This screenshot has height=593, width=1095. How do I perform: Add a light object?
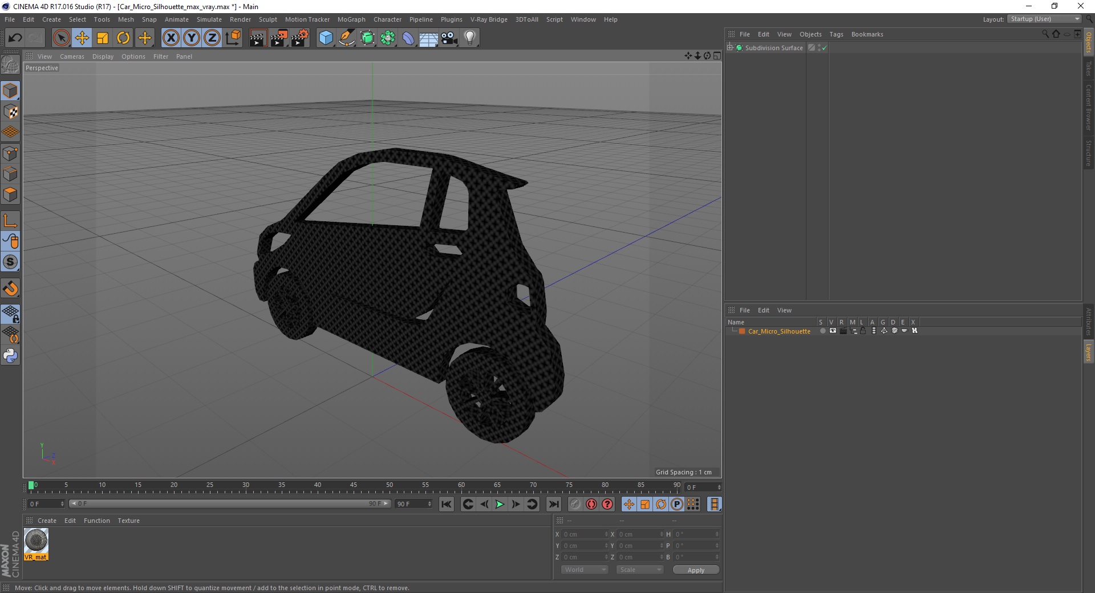(x=470, y=38)
